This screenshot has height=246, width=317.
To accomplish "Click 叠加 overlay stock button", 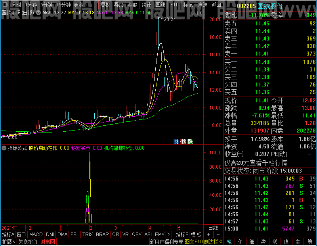I will [x=118, y=5].
